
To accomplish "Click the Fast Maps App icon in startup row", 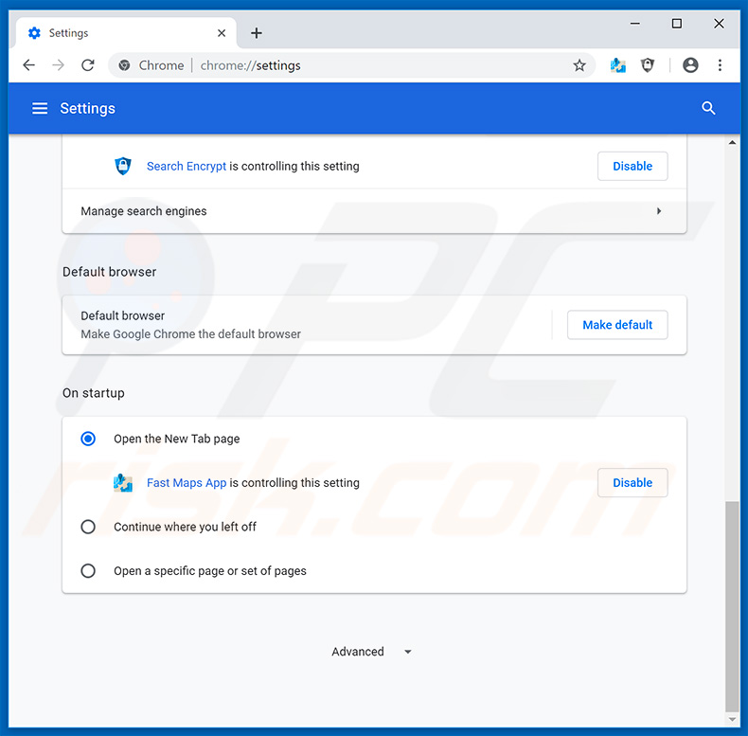I will tap(123, 482).
